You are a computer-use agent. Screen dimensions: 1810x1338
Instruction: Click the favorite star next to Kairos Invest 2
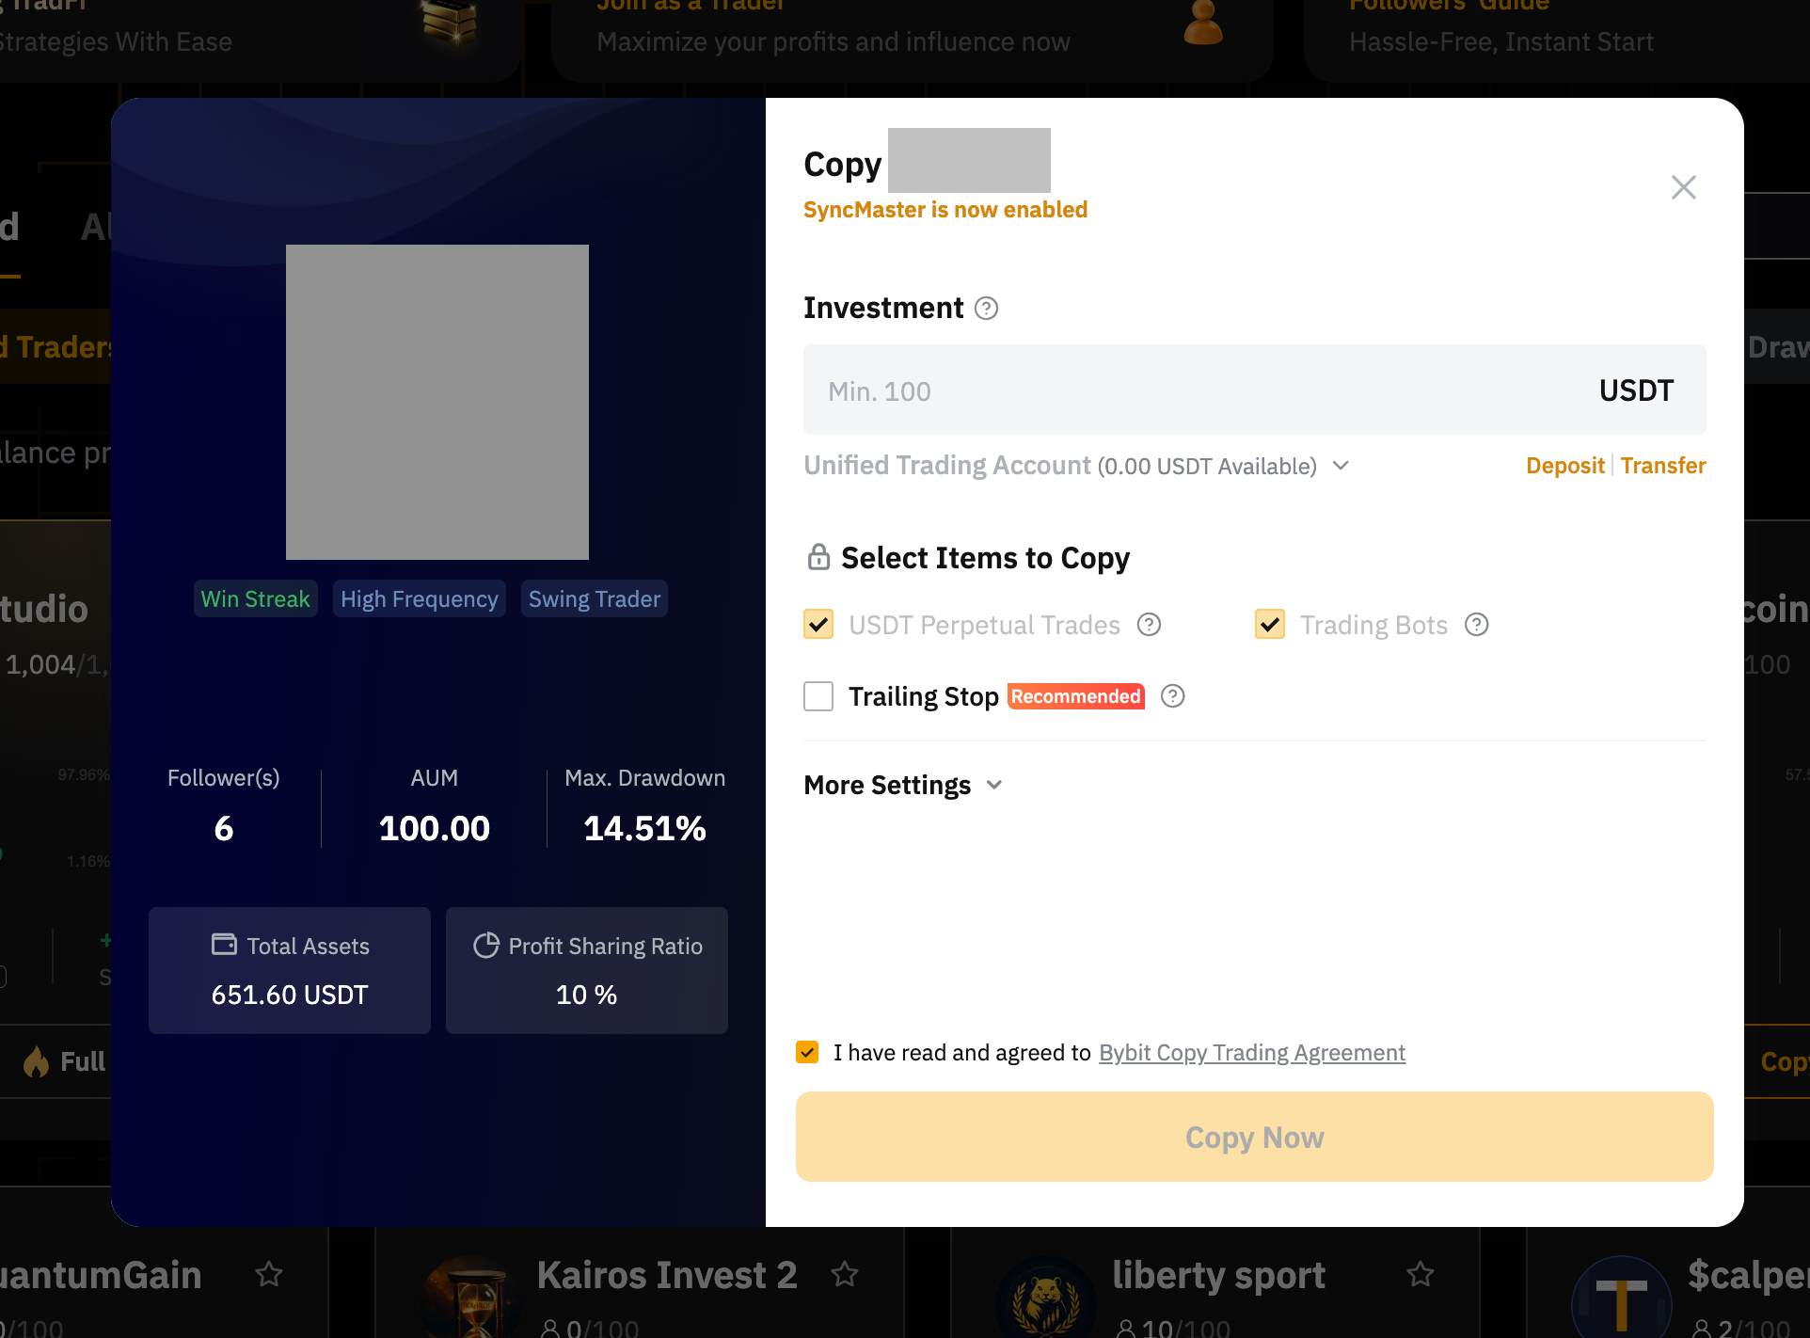(x=845, y=1274)
